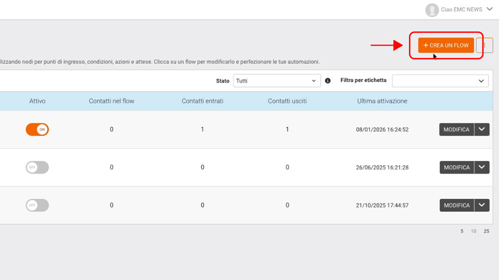
Task: Show 5 rows per page
Action: [462, 231]
